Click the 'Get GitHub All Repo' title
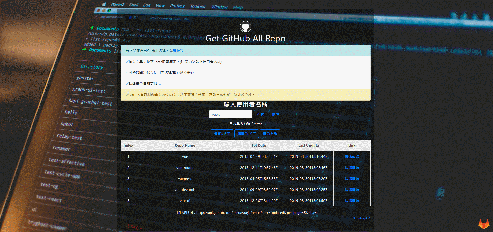This screenshot has width=493, height=232. pos(245,38)
